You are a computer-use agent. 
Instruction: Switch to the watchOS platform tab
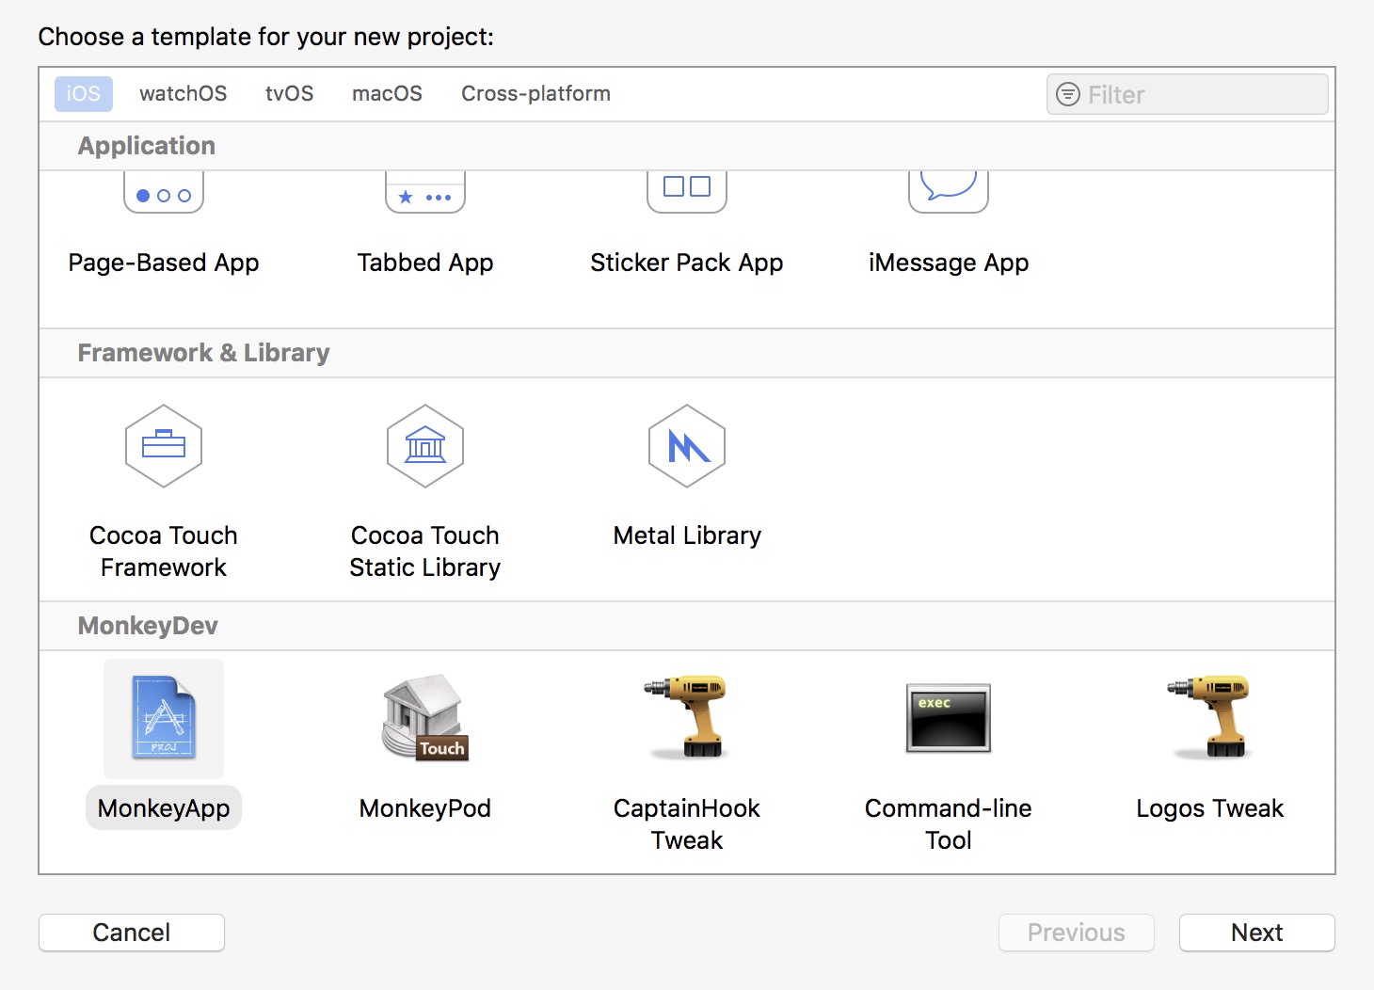184,94
